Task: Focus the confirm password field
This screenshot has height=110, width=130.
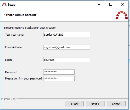Action: [x=59, y=79]
